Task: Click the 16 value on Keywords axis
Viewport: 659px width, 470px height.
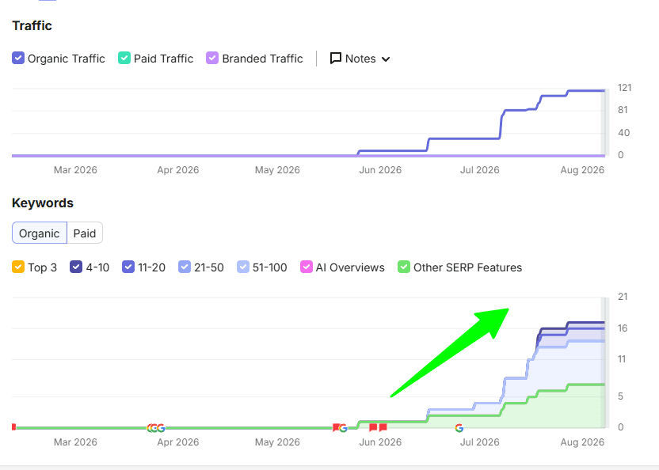Action: pos(623,328)
